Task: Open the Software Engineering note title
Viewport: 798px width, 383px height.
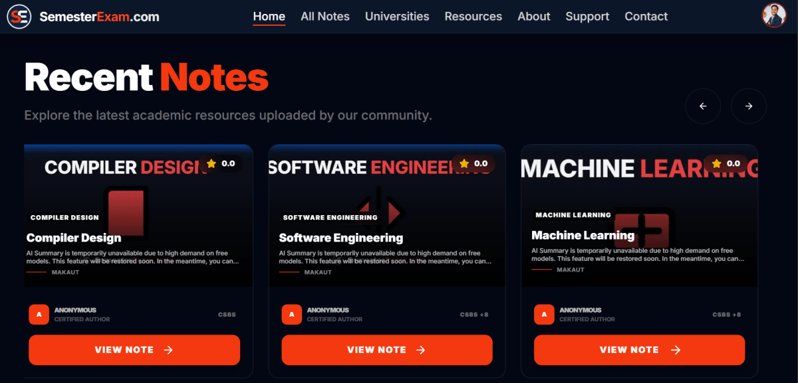Action: click(x=341, y=238)
